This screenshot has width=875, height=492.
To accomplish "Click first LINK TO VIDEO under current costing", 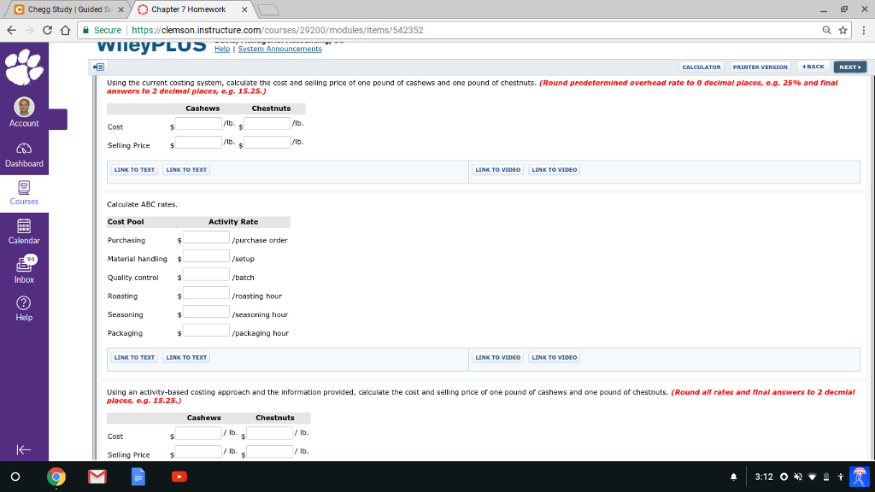I will coord(498,170).
